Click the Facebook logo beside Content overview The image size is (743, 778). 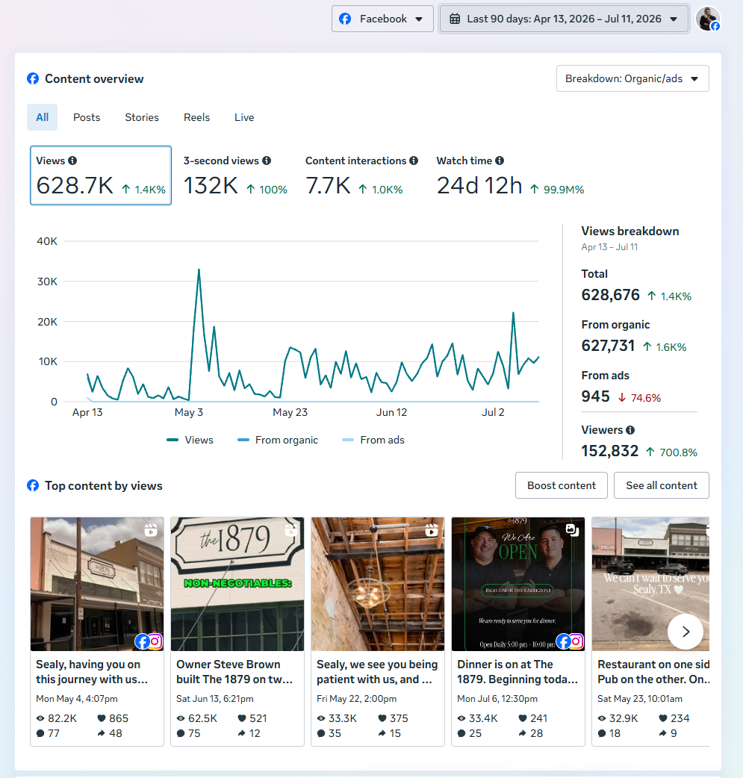pos(33,78)
